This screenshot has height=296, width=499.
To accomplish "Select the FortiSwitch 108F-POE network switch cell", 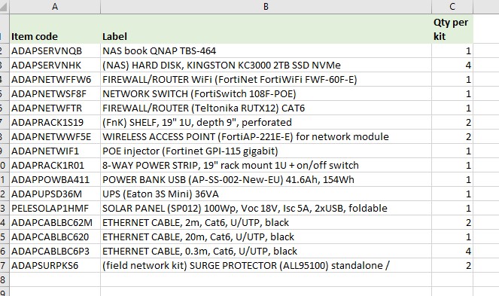I will tap(266, 93).
